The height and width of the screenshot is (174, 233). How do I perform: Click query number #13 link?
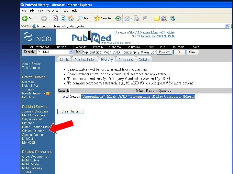[x=66, y=96]
